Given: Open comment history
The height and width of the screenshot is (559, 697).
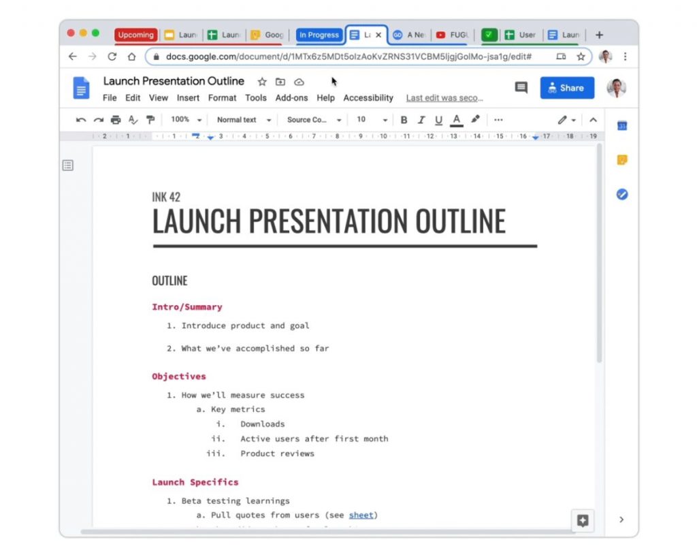Looking at the screenshot, I should click(x=521, y=87).
